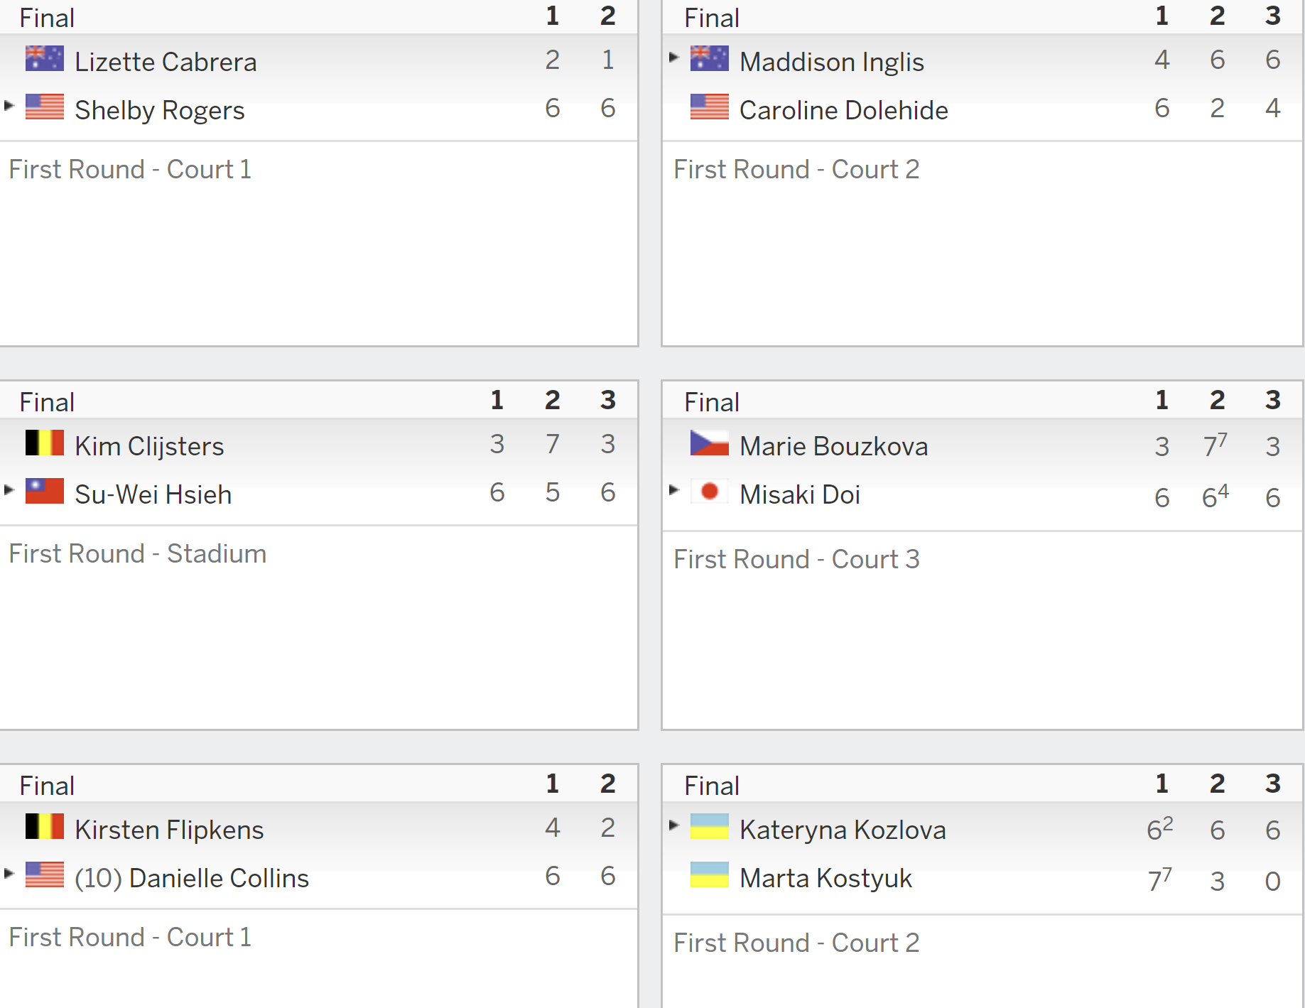1305x1008 pixels.
Task: Click the Taiwan flag beside Su-Wei Hsieh
Action: click(44, 491)
